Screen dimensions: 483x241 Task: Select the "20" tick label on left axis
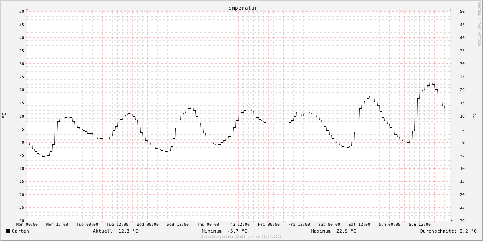22,90
